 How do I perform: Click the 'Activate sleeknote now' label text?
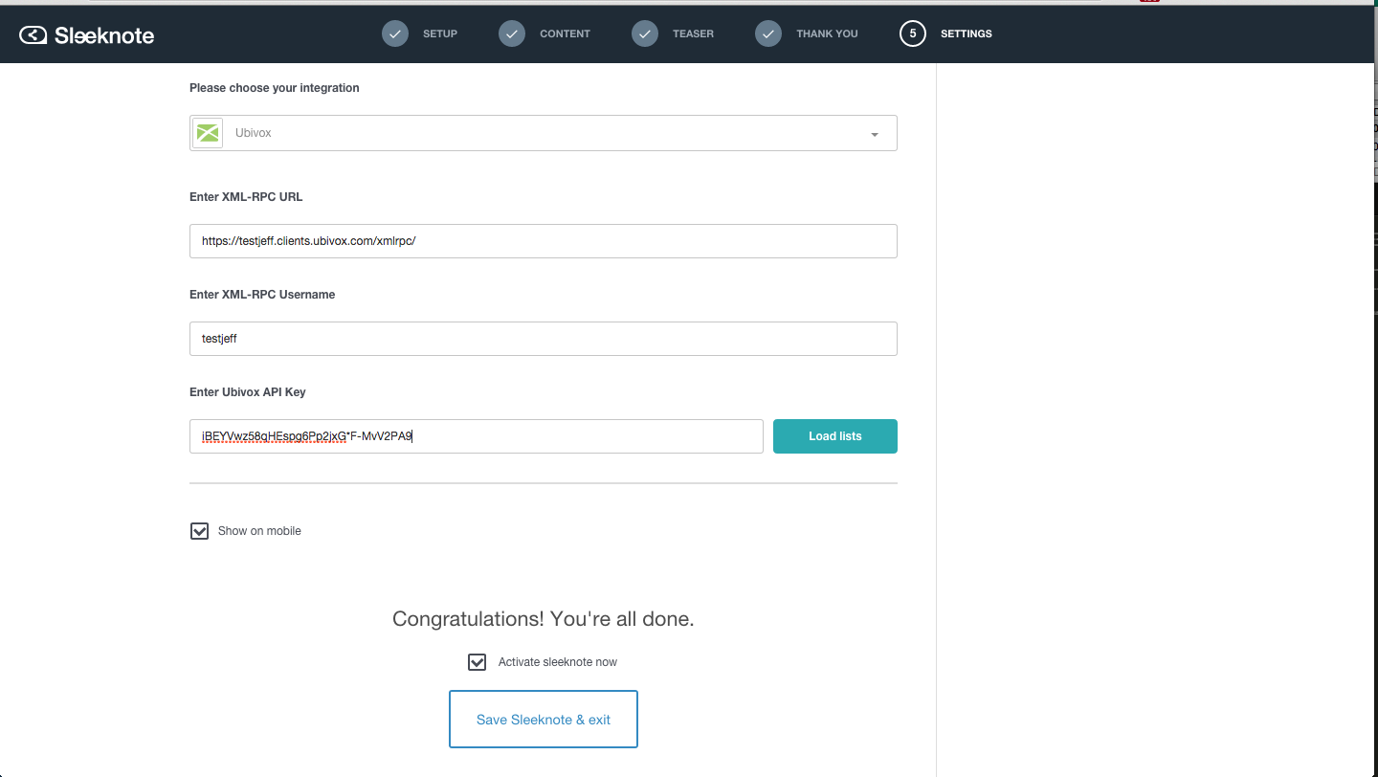point(558,662)
